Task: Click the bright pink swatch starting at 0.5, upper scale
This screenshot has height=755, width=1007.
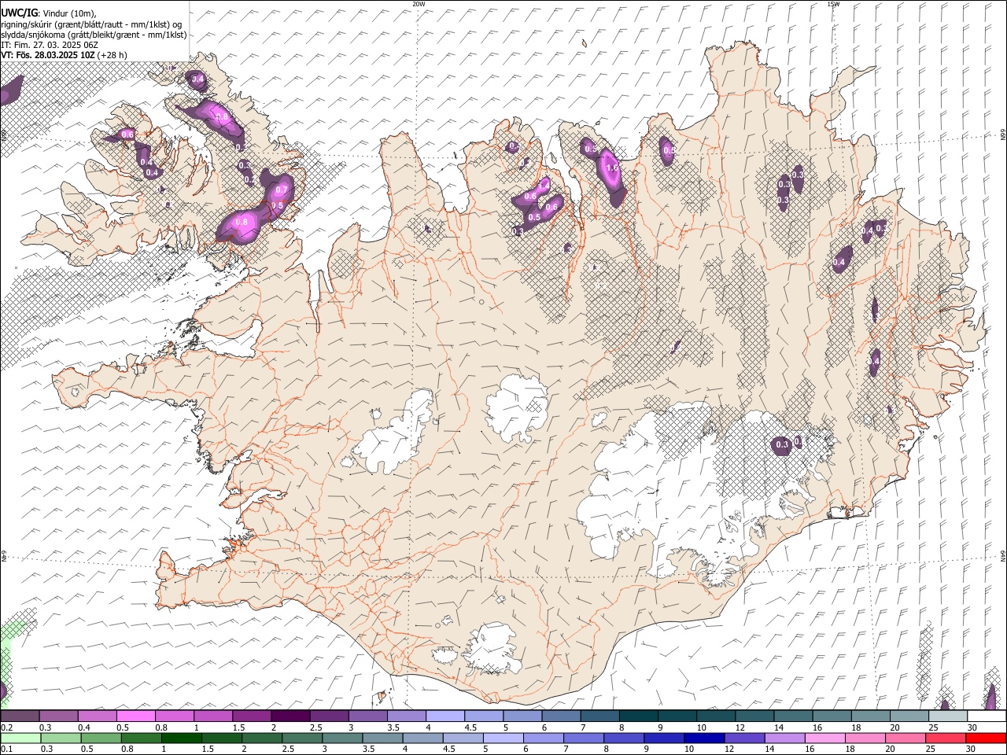Action: 135,716
